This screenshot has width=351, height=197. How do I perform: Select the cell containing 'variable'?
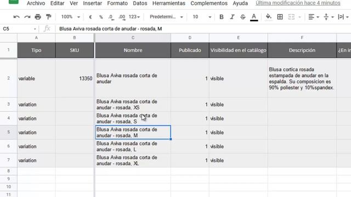36,78
